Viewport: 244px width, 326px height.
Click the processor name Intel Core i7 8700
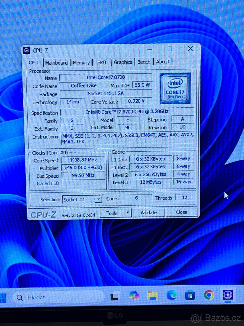click(x=106, y=77)
